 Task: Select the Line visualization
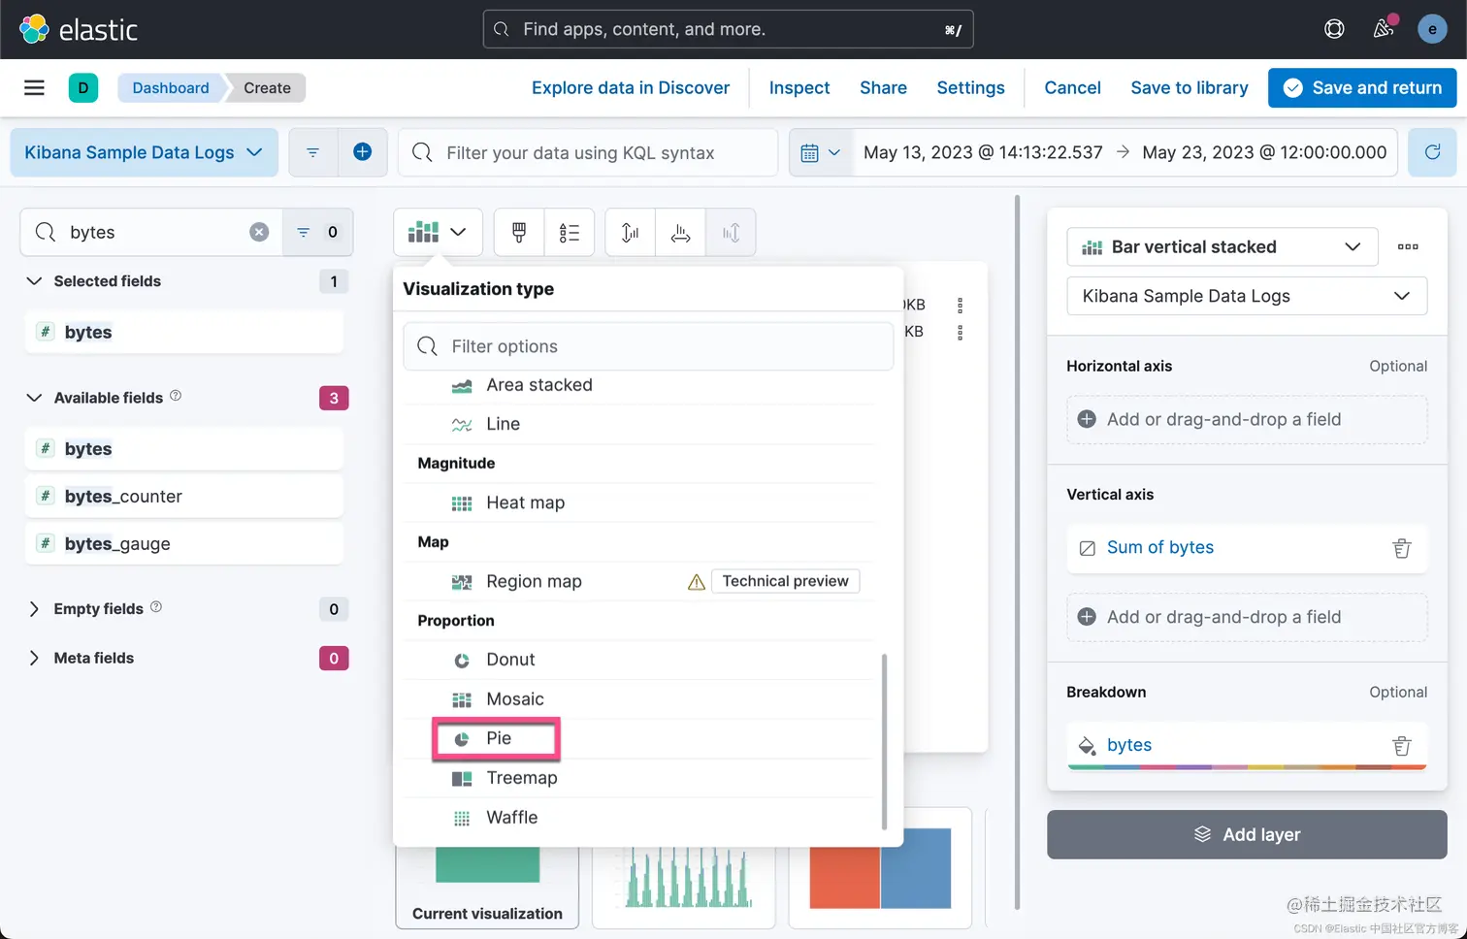tap(640, 424)
